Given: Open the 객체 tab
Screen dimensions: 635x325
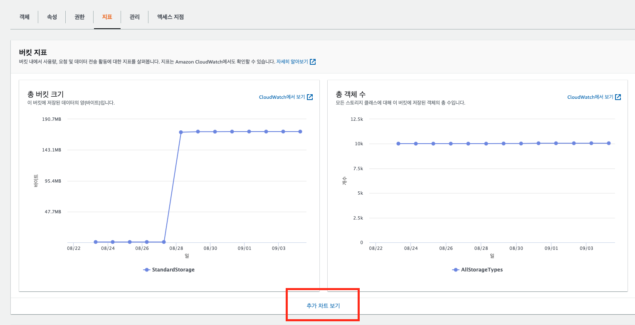Looking at the screenshot, I should (24, 17).
